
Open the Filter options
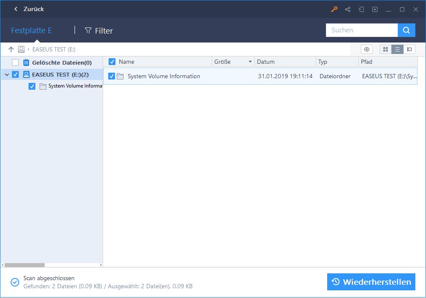pos(99,31)
